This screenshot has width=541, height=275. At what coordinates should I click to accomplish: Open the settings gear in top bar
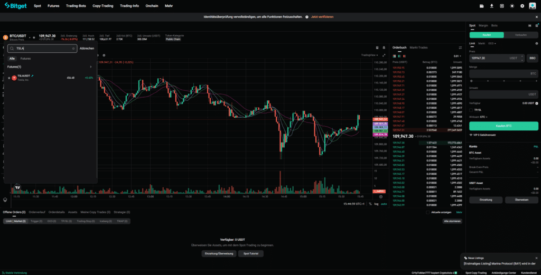[522, 6]
